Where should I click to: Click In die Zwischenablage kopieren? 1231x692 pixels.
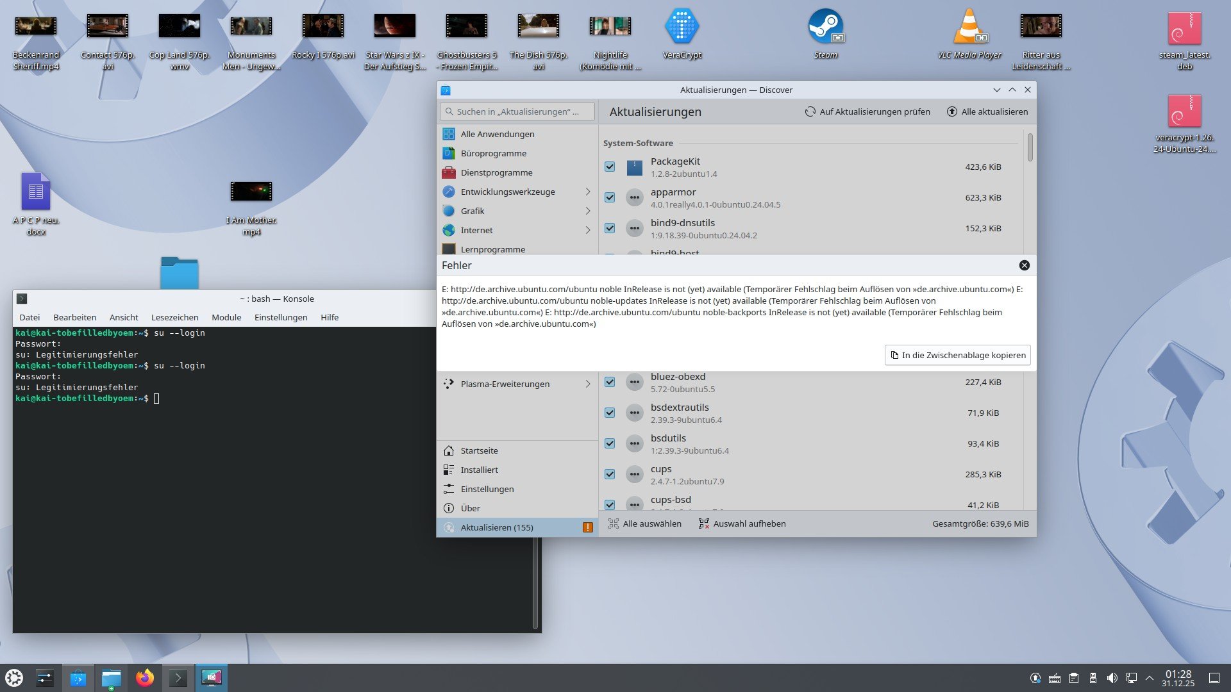(958, 355)
